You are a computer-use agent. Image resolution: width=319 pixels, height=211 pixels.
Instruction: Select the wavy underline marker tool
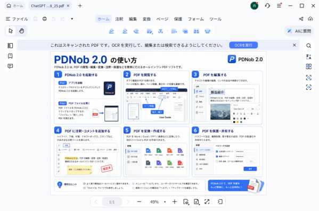point(125,31)
